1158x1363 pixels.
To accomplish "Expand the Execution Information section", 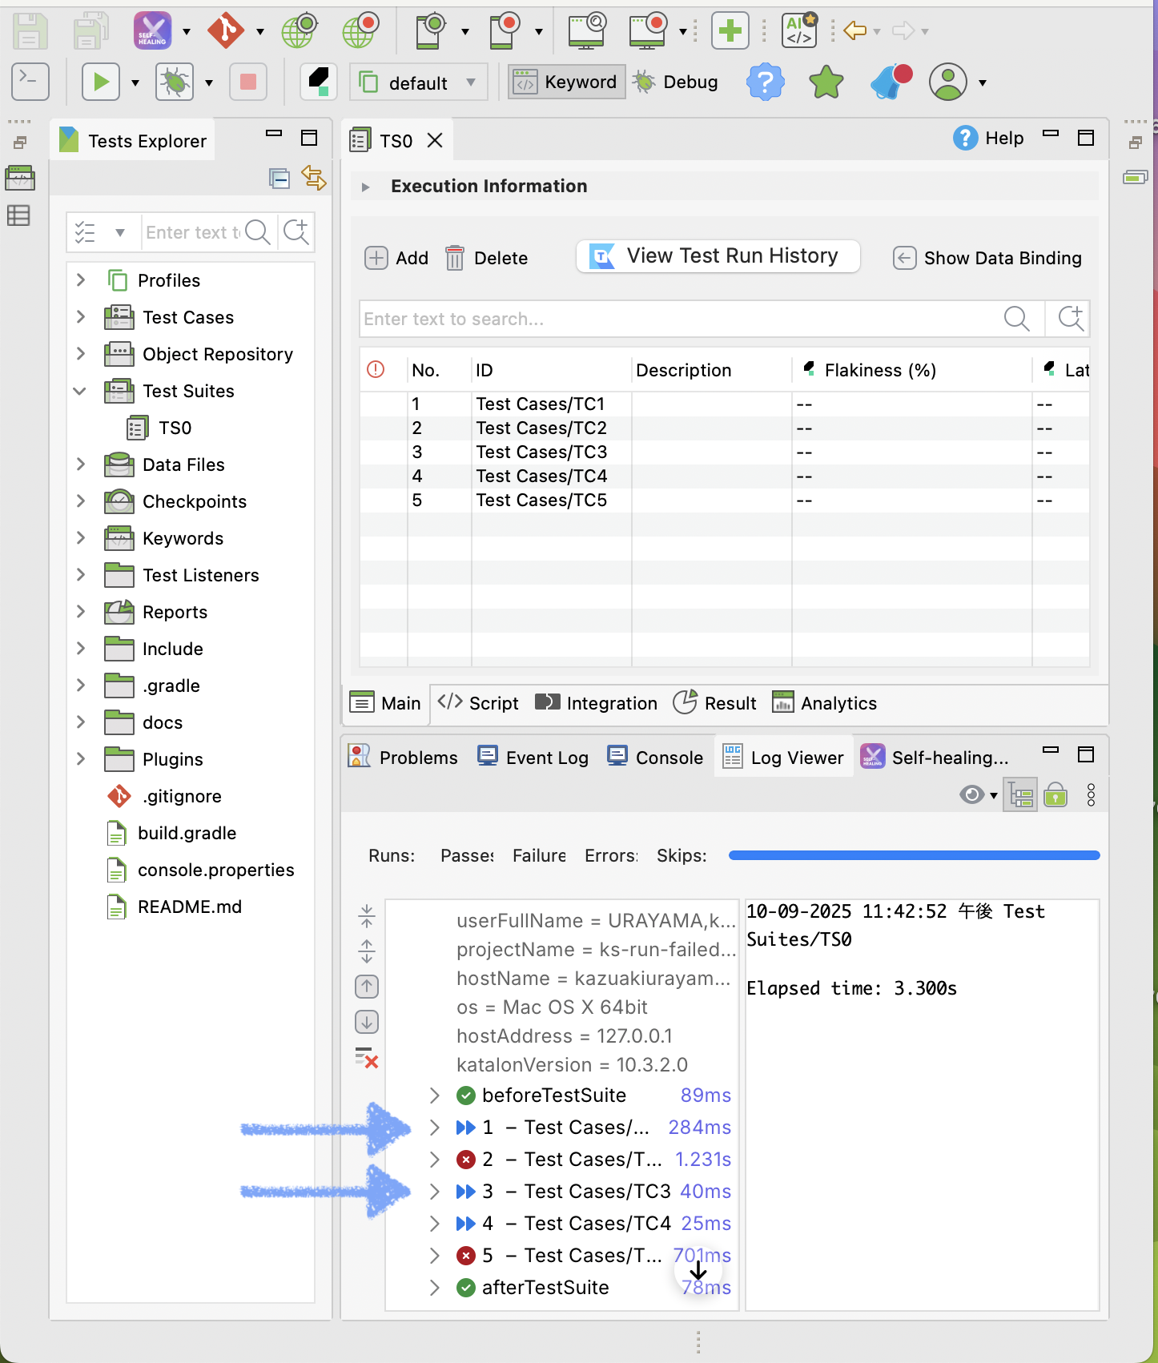I will click(366, 187).
